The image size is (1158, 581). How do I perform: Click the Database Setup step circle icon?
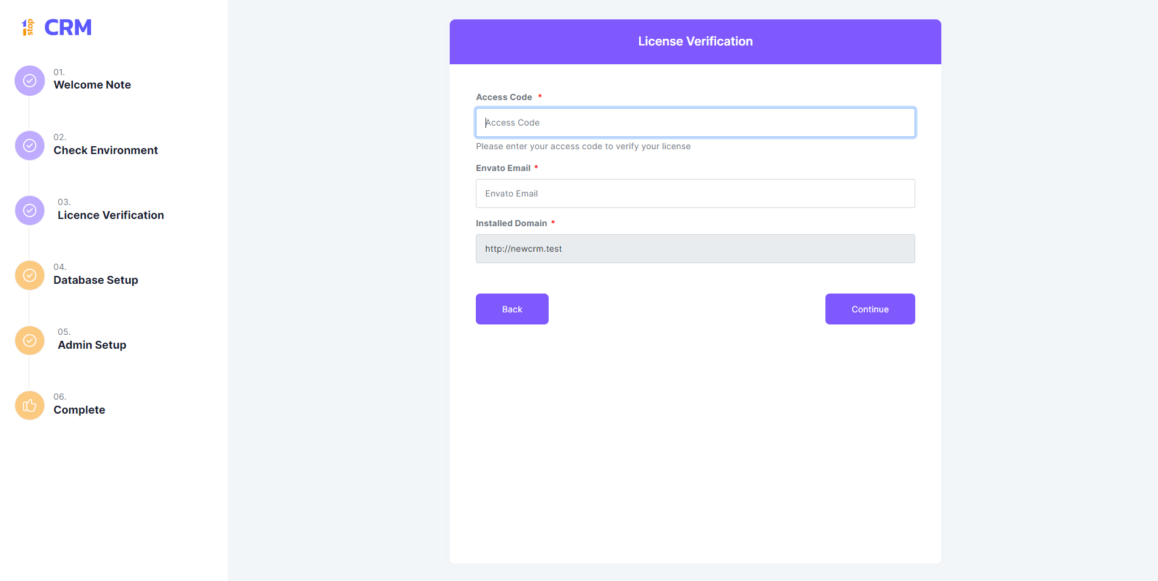pos(30,275)
